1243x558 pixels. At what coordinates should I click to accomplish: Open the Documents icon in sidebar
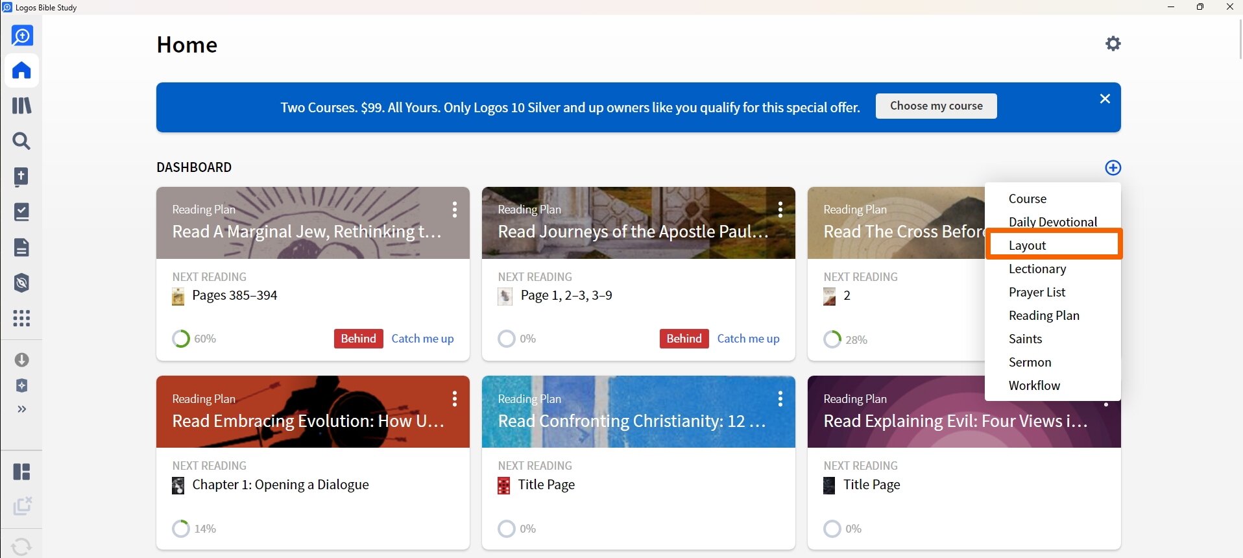pos(22,247)
